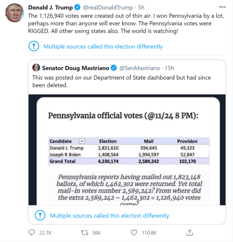Like the tweet with the heart icon
Viewport: 233px width, 242px height.
(134, 232)
